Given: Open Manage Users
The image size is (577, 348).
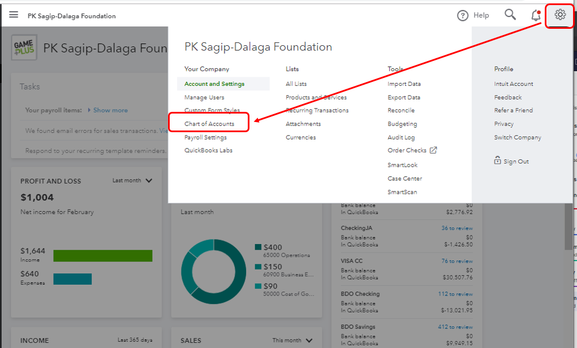Looking at the screenshot, I should 204,97.
